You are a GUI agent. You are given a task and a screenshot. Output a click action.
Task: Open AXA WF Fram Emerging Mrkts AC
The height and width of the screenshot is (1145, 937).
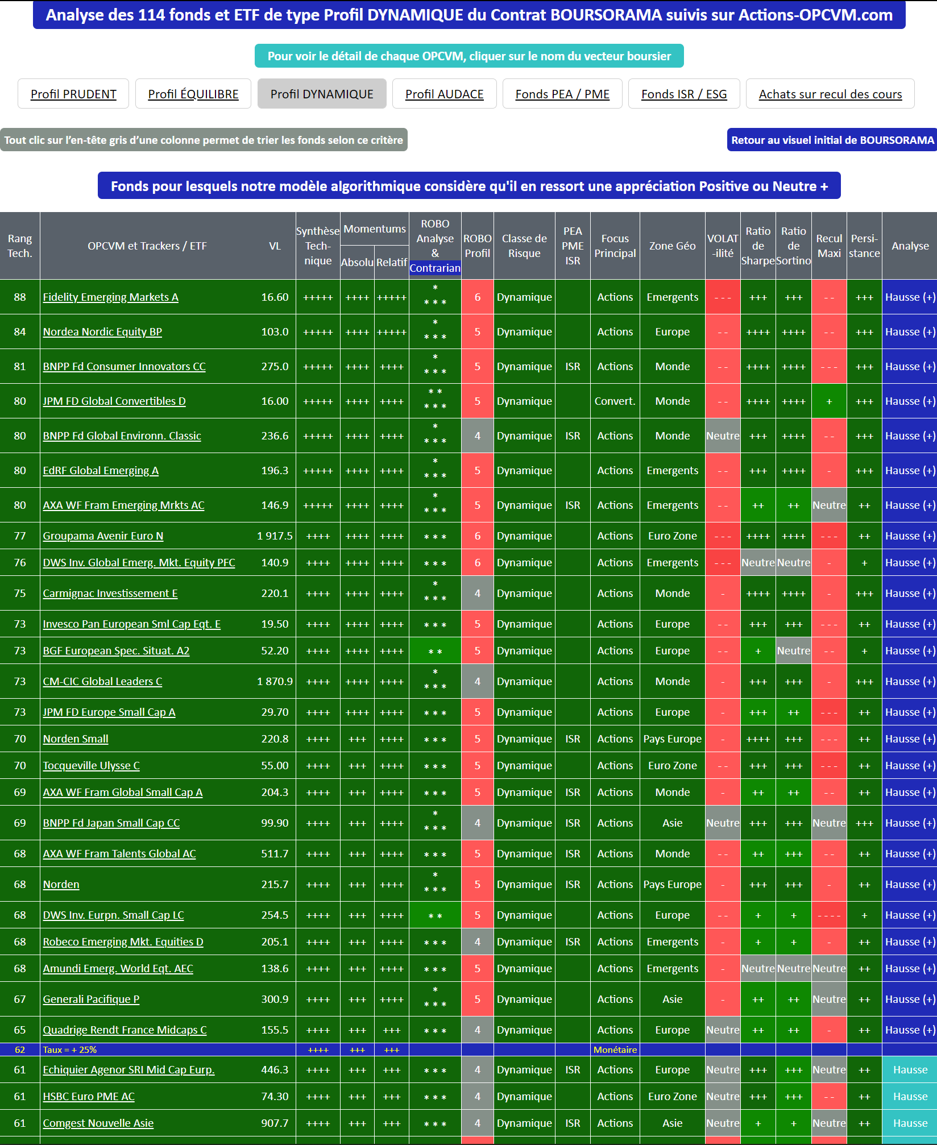(124, 505)
